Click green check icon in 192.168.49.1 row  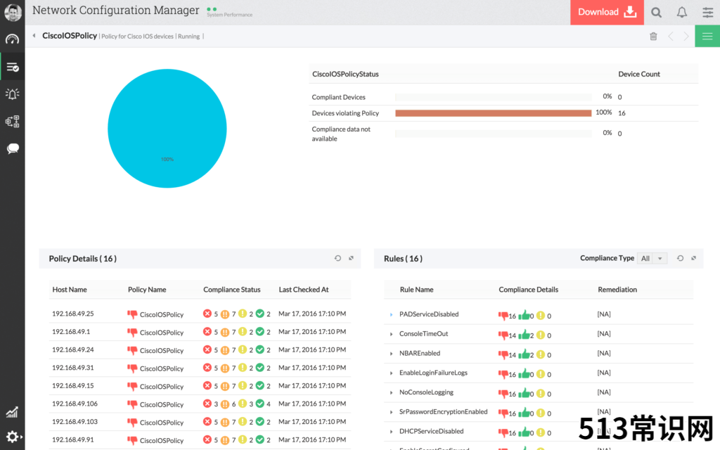point(260,332)
